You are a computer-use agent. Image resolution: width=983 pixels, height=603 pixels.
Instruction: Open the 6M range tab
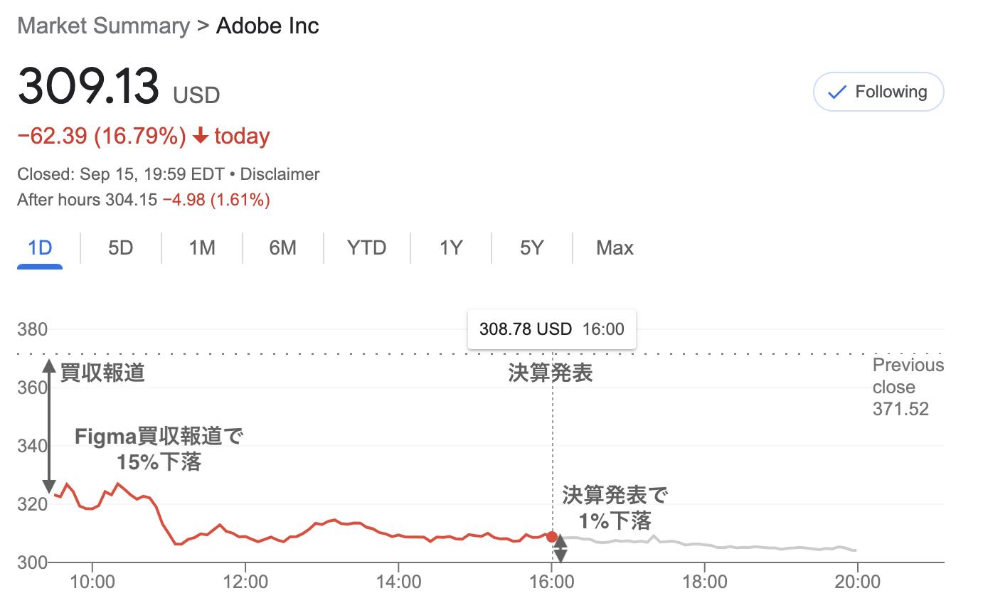point(282,248)
